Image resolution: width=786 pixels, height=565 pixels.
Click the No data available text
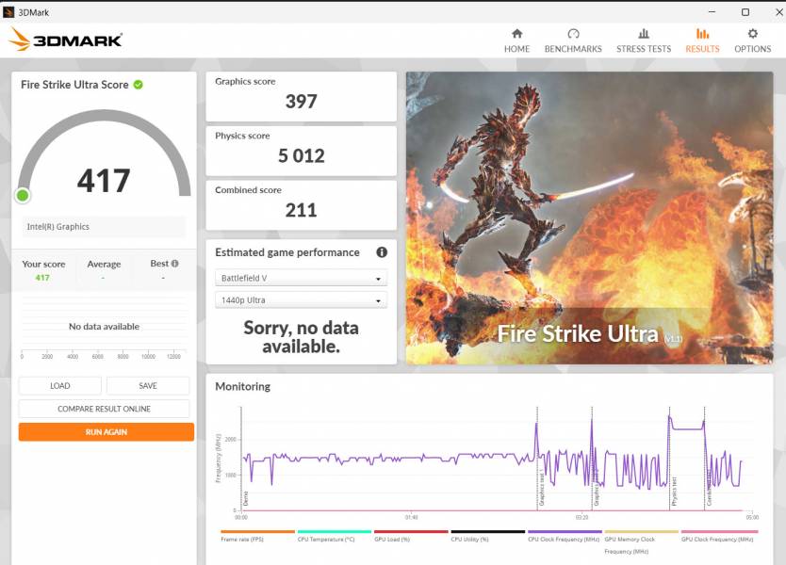105,327
